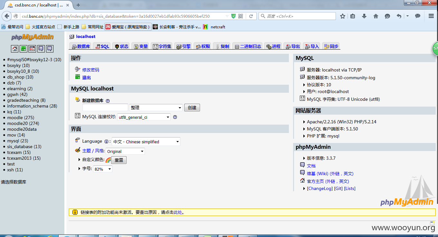
Task: Open the Lists link
Action: pyautogui.click(x=350, y=188)
